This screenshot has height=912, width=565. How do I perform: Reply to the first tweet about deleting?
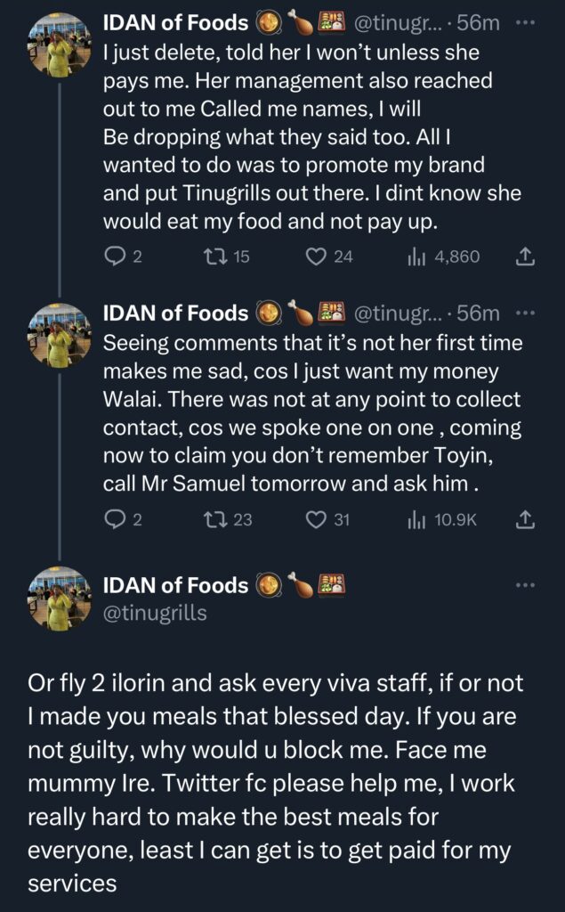115,256
